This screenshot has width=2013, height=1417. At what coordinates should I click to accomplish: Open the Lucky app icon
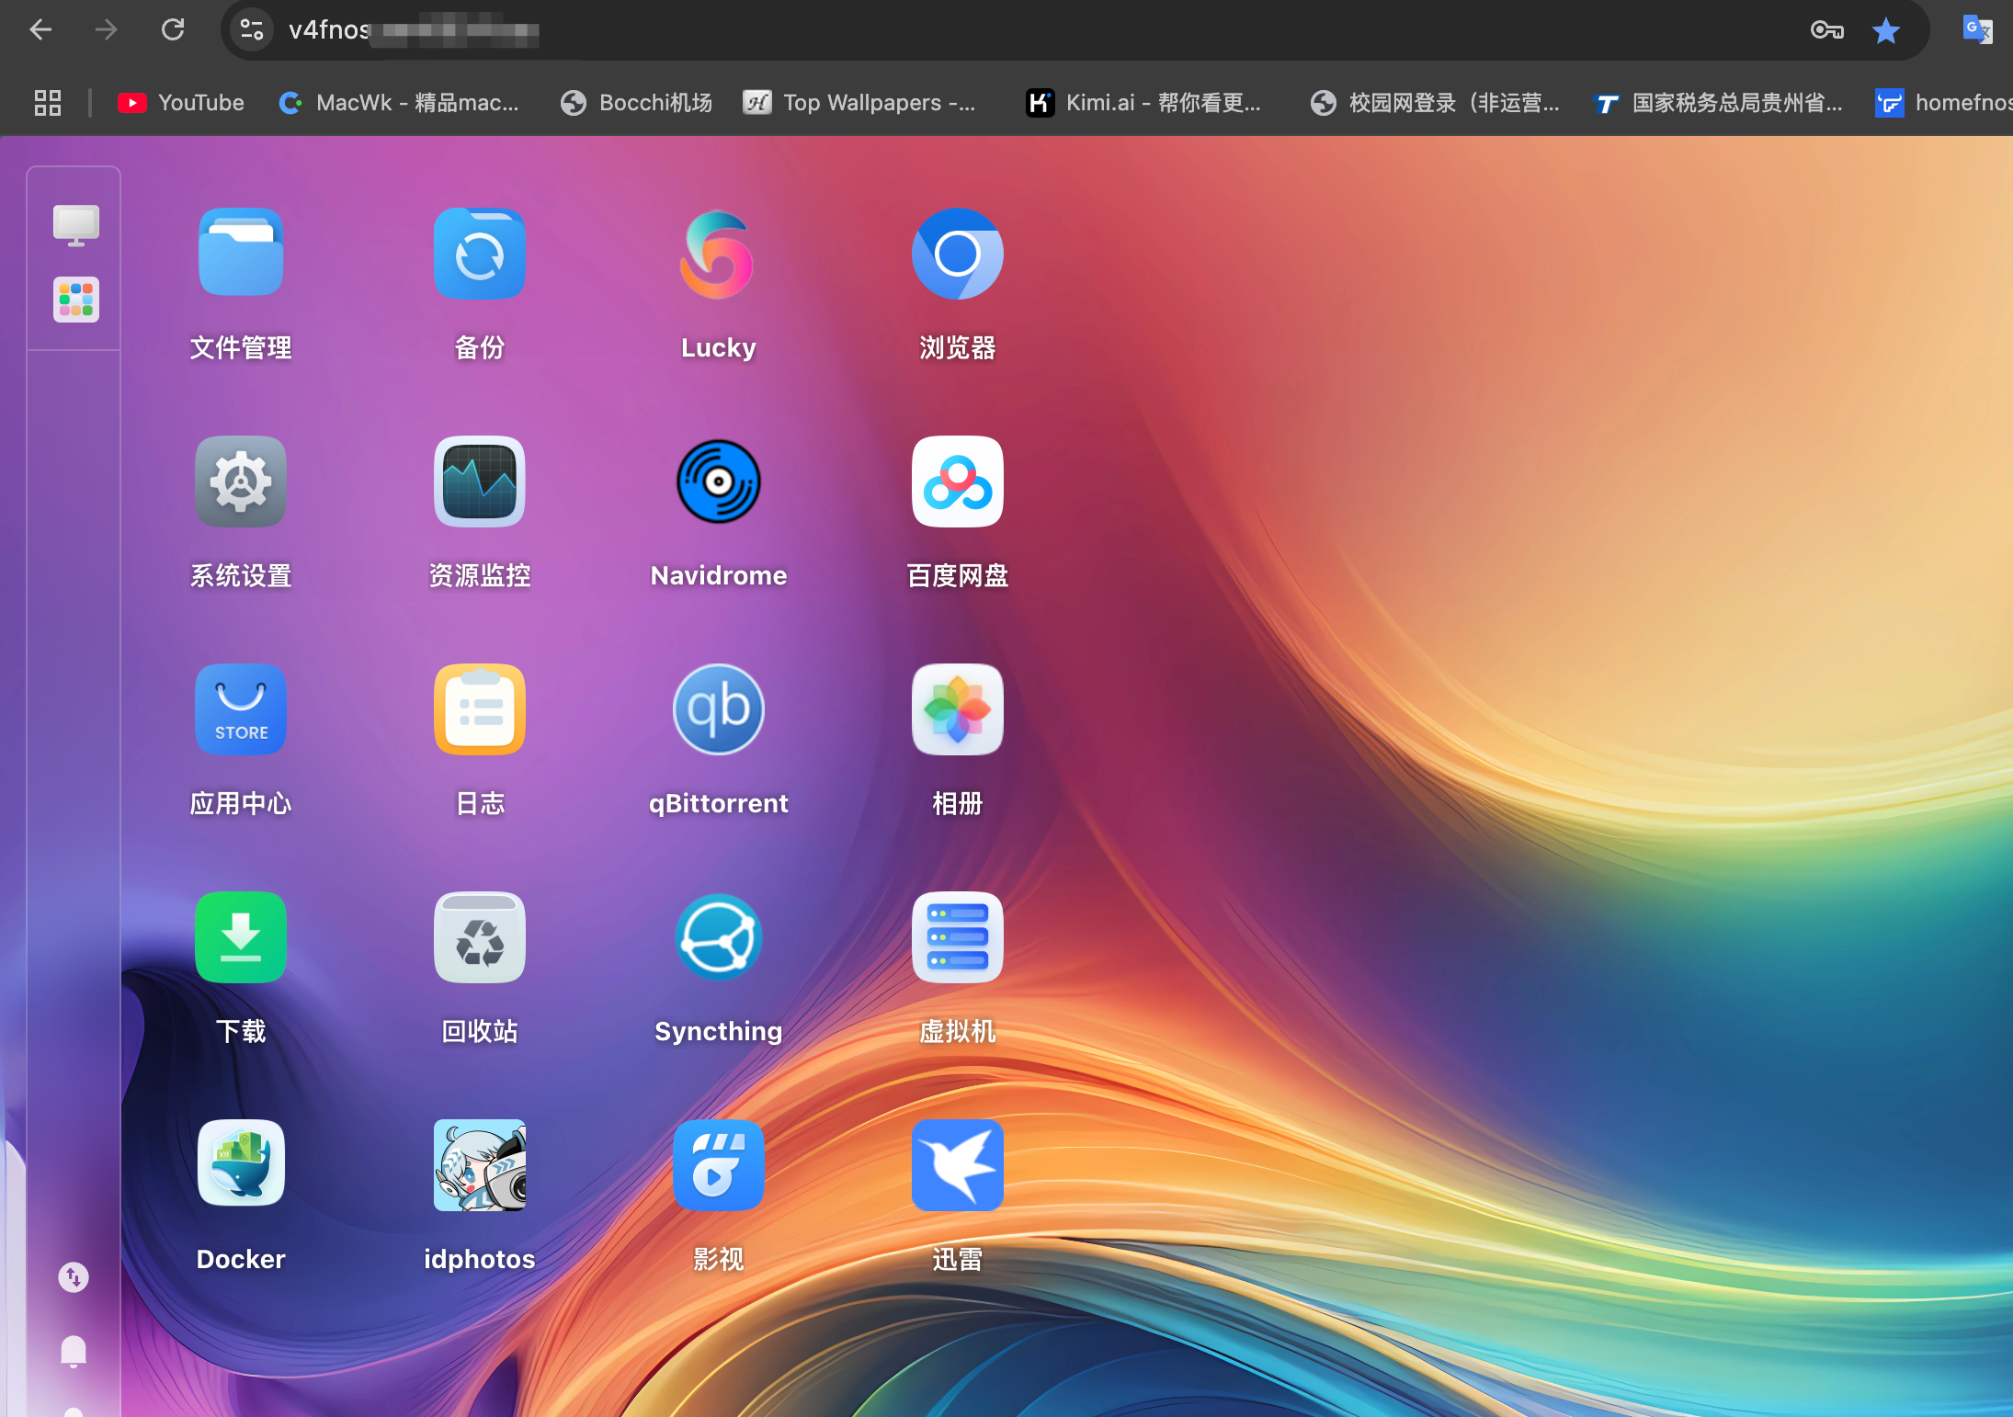point(719,254)
